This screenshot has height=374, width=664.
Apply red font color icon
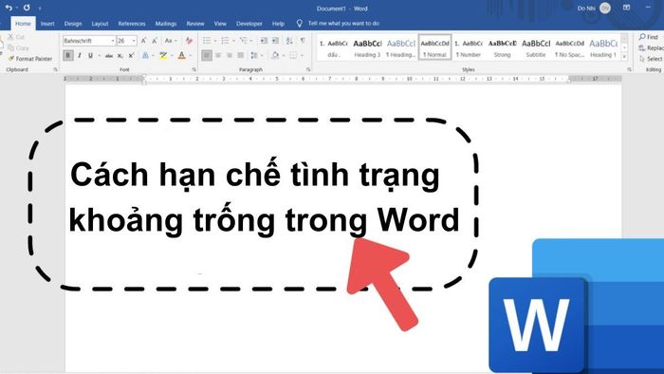(x=182, y=55)
